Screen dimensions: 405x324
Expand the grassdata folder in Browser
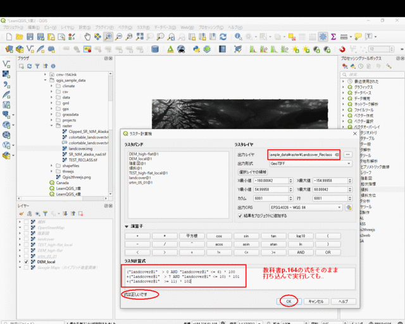pyautogui.click(x=51, y=115)
